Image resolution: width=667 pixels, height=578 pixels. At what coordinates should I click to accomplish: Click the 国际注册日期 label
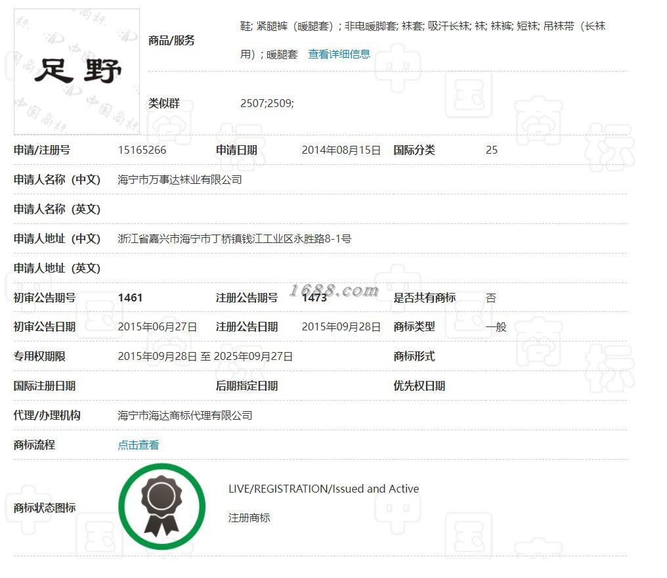(44, 386)
